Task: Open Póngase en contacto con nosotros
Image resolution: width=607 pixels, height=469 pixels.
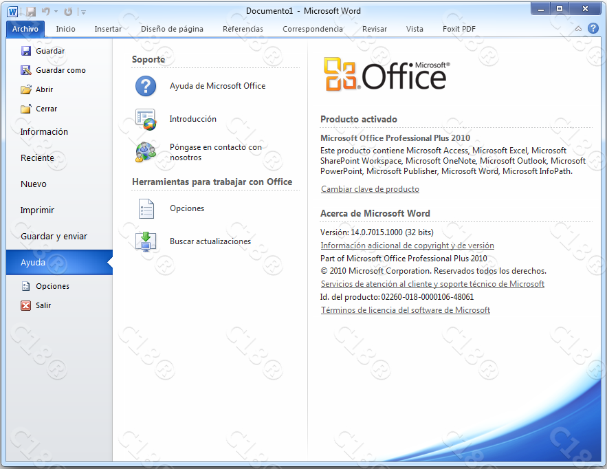Action: [x=216, y=152]
